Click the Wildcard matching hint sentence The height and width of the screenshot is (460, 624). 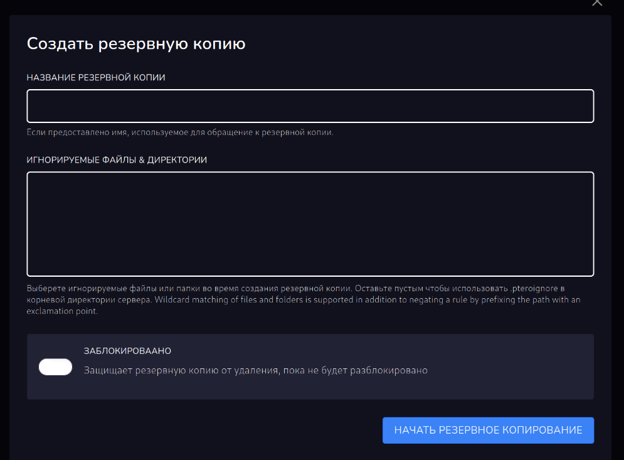[x=376, y=300]
